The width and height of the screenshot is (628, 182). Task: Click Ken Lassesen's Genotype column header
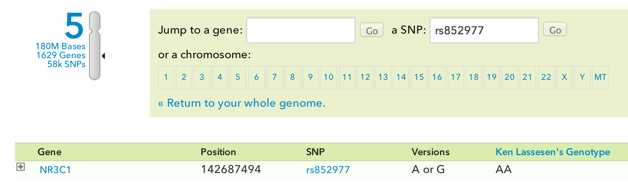point(552,152)
